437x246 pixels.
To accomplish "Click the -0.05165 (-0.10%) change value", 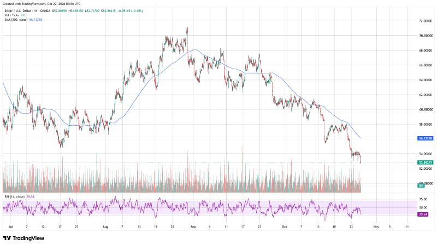I will (130, 11).
